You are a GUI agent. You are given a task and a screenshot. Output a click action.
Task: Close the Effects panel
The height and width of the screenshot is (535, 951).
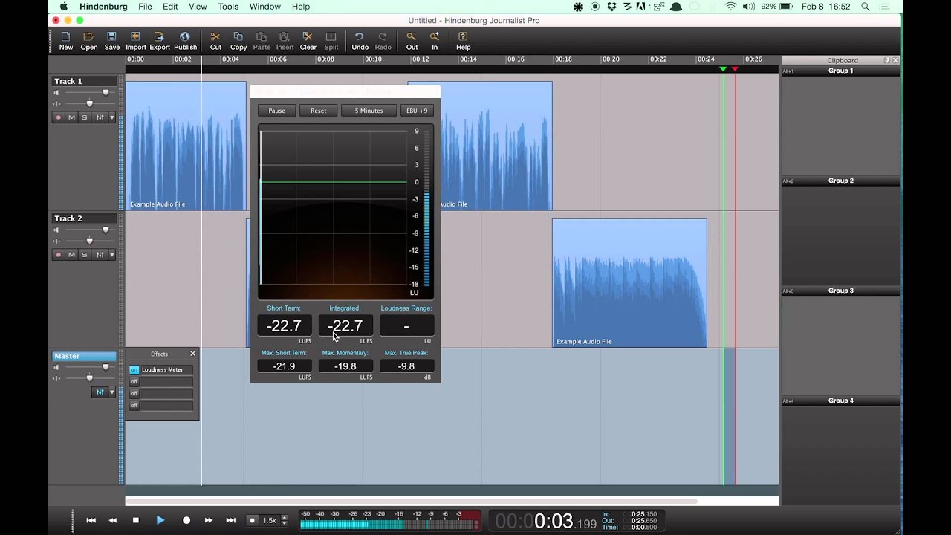coord(192,354)
